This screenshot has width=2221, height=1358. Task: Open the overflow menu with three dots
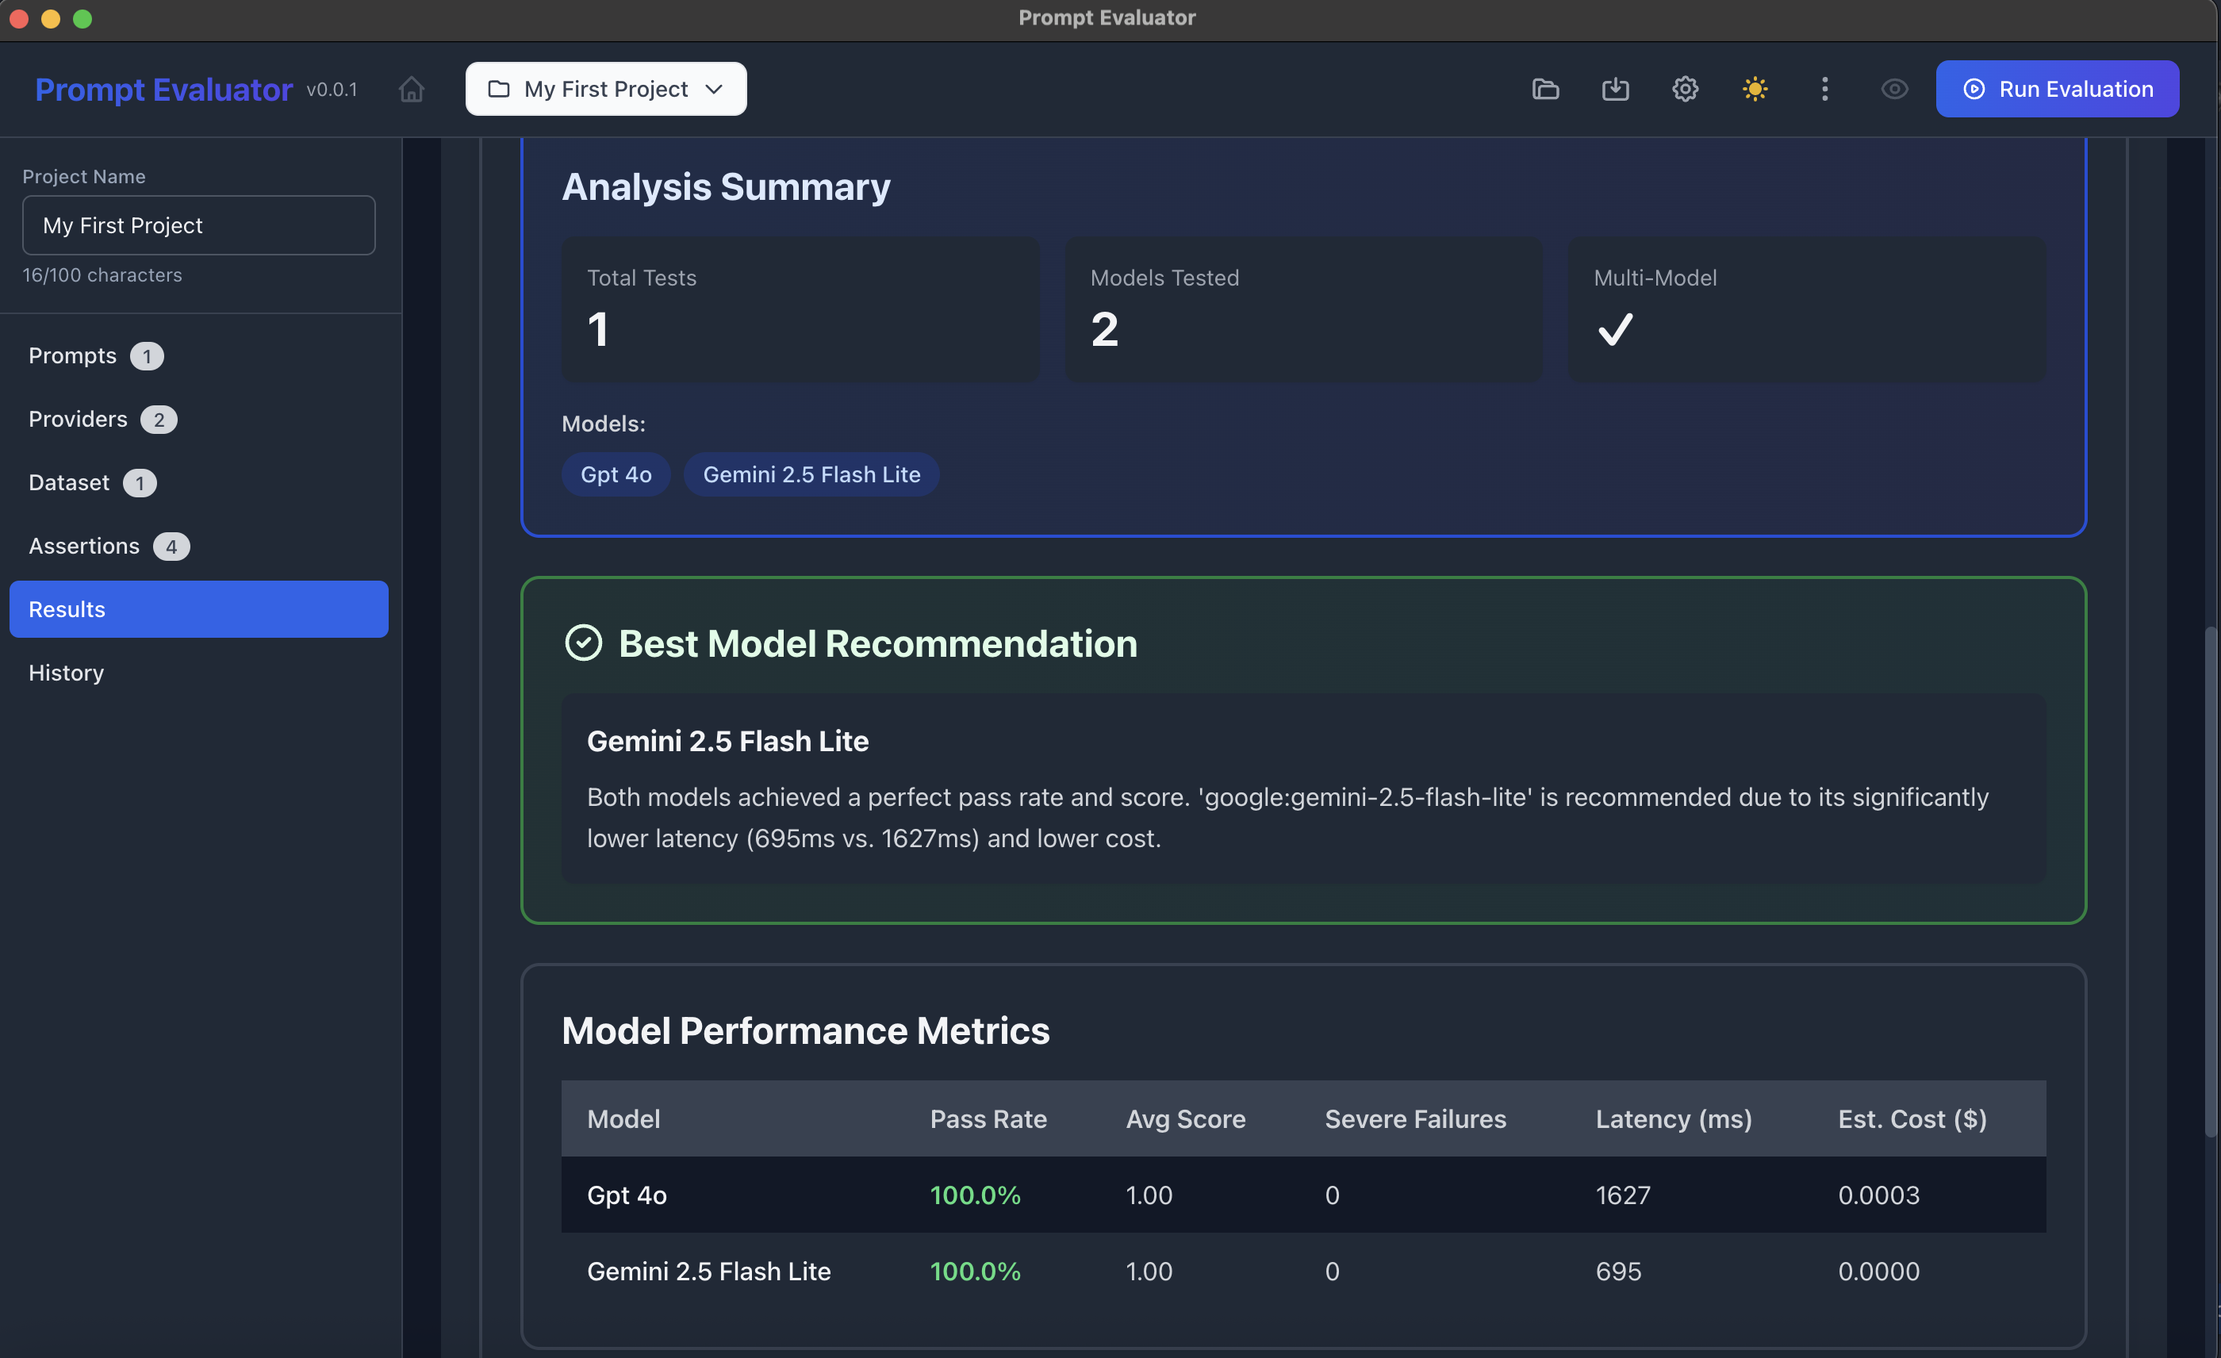pyautogui.click(x=1824, y=88)
